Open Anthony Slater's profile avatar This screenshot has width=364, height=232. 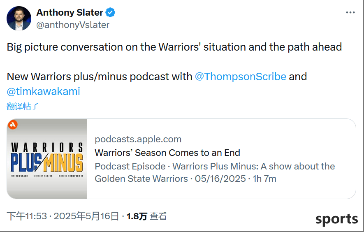[x=19, y=19]
